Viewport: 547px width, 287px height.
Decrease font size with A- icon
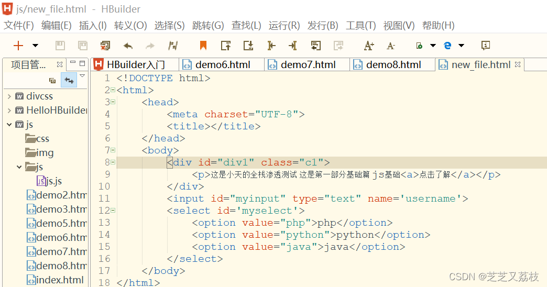pos(391,46)
